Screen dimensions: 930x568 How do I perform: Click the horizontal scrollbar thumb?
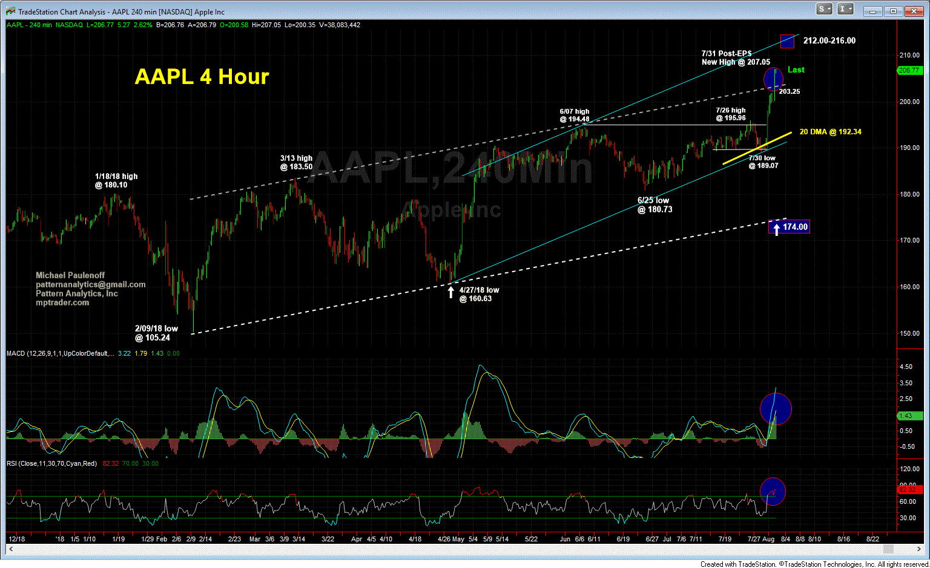pyautogui.click(x=888, y=549)
